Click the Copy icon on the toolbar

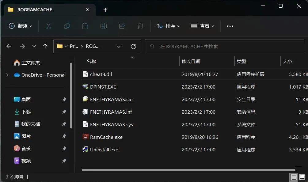pos(67,26)
